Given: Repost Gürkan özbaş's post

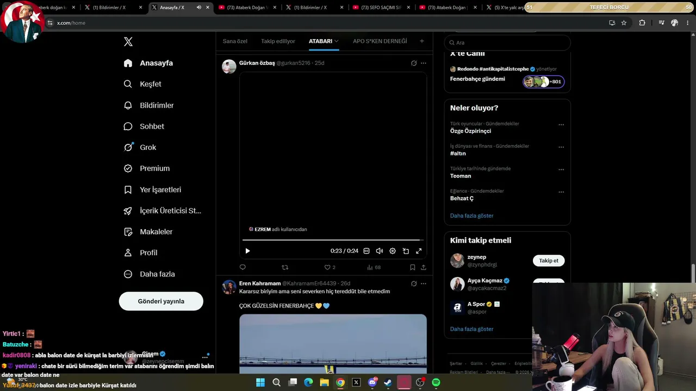Looking at the screenshot, I should [285, 267].
